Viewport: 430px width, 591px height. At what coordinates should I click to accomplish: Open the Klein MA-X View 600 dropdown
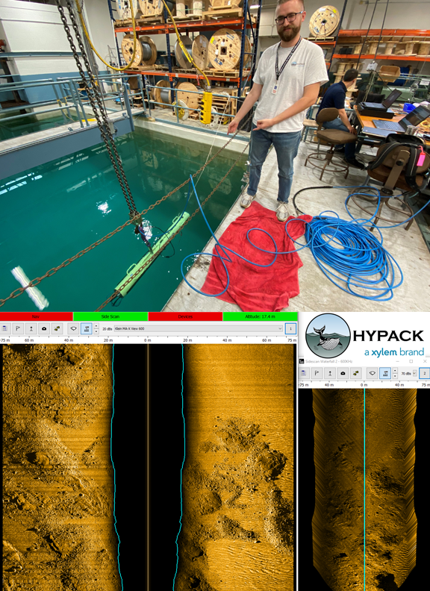click(199, 328)
